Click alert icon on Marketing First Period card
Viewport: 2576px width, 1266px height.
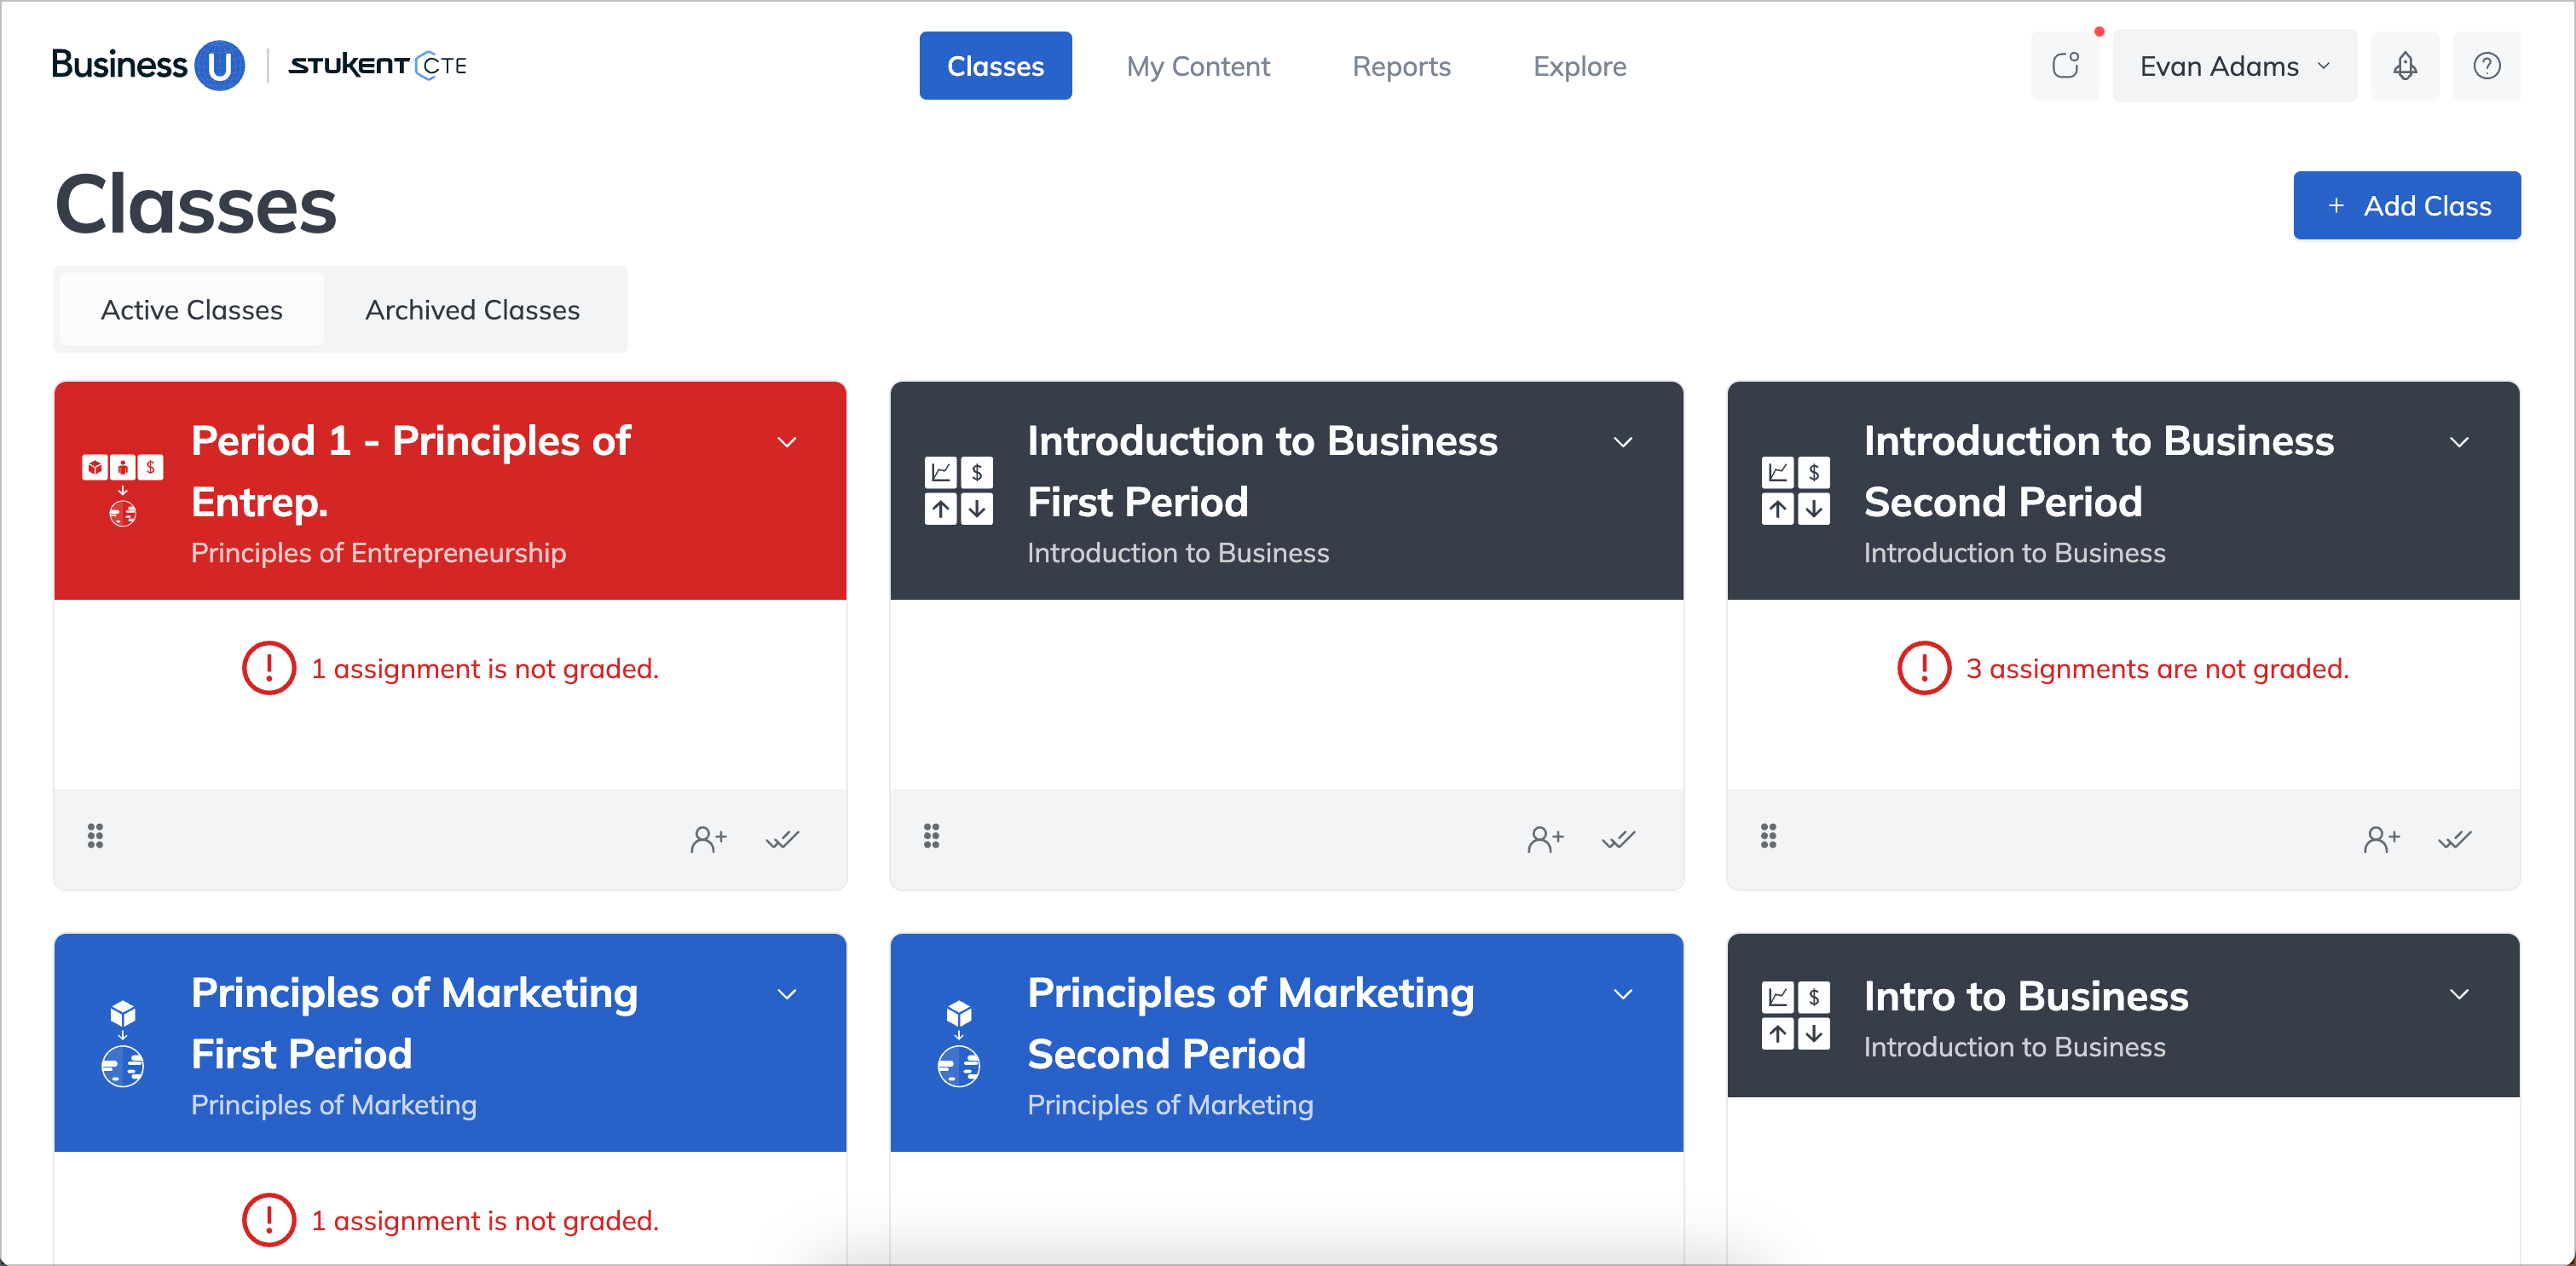click(268, 1219)
